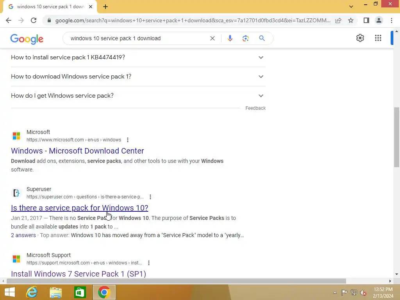
Task: Open the Chrome profile avatar
Action: 379,20
